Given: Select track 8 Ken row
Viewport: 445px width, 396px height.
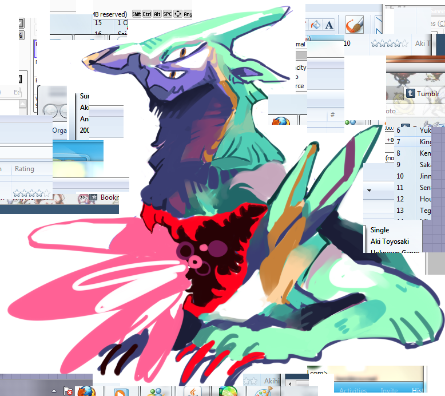Looking at the screenshot, I should coord(413,153).
